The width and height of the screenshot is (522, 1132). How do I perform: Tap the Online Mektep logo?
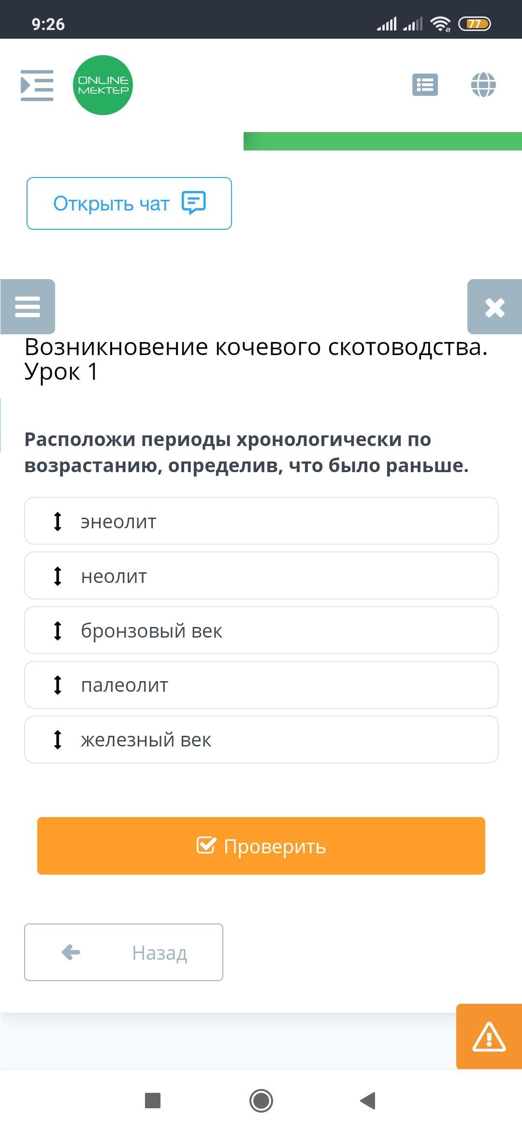point(102,85)
